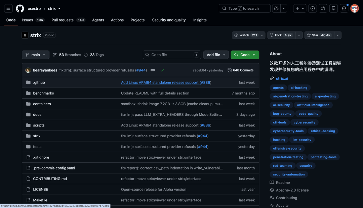Image resolution: width=363 pixels, height=208 pixels.
Task: Switch to the Issues tab
Action: coord(33,20)
